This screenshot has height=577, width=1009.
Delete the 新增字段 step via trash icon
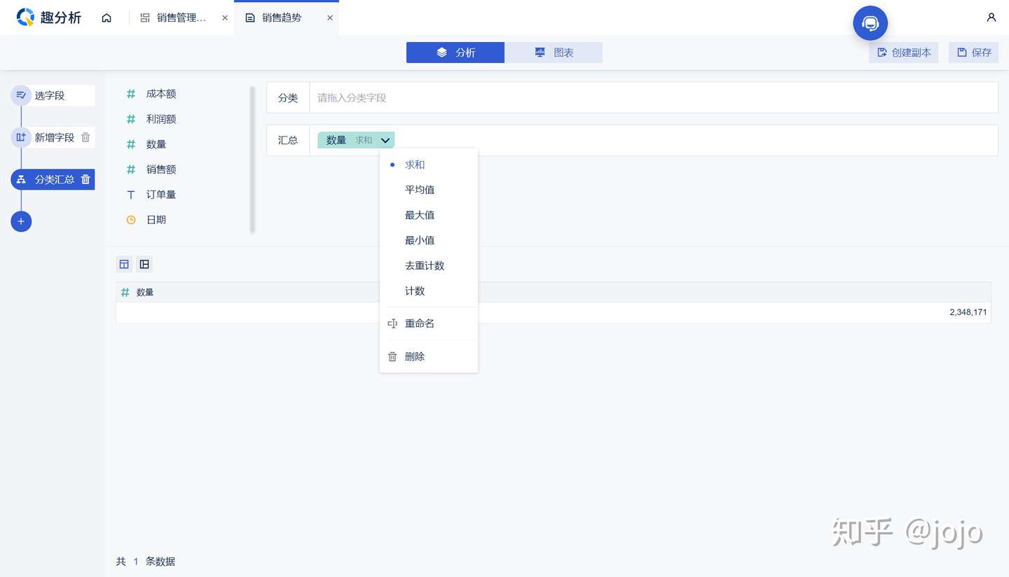(x=85, y=137)
